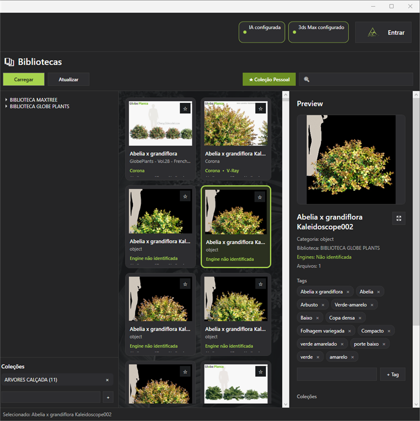Click 'Engines: Não identificada' in preview
The image size is (420, 421).
point(324,257)
